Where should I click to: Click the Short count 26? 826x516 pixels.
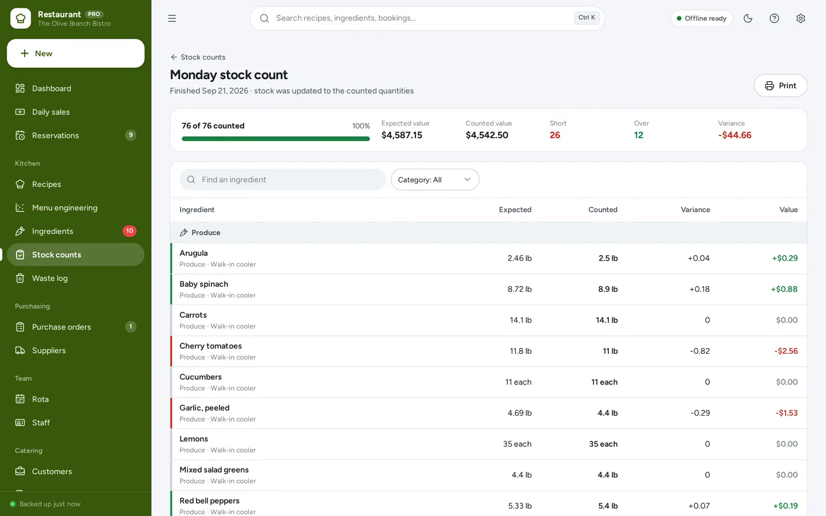(x=555, y=135)
